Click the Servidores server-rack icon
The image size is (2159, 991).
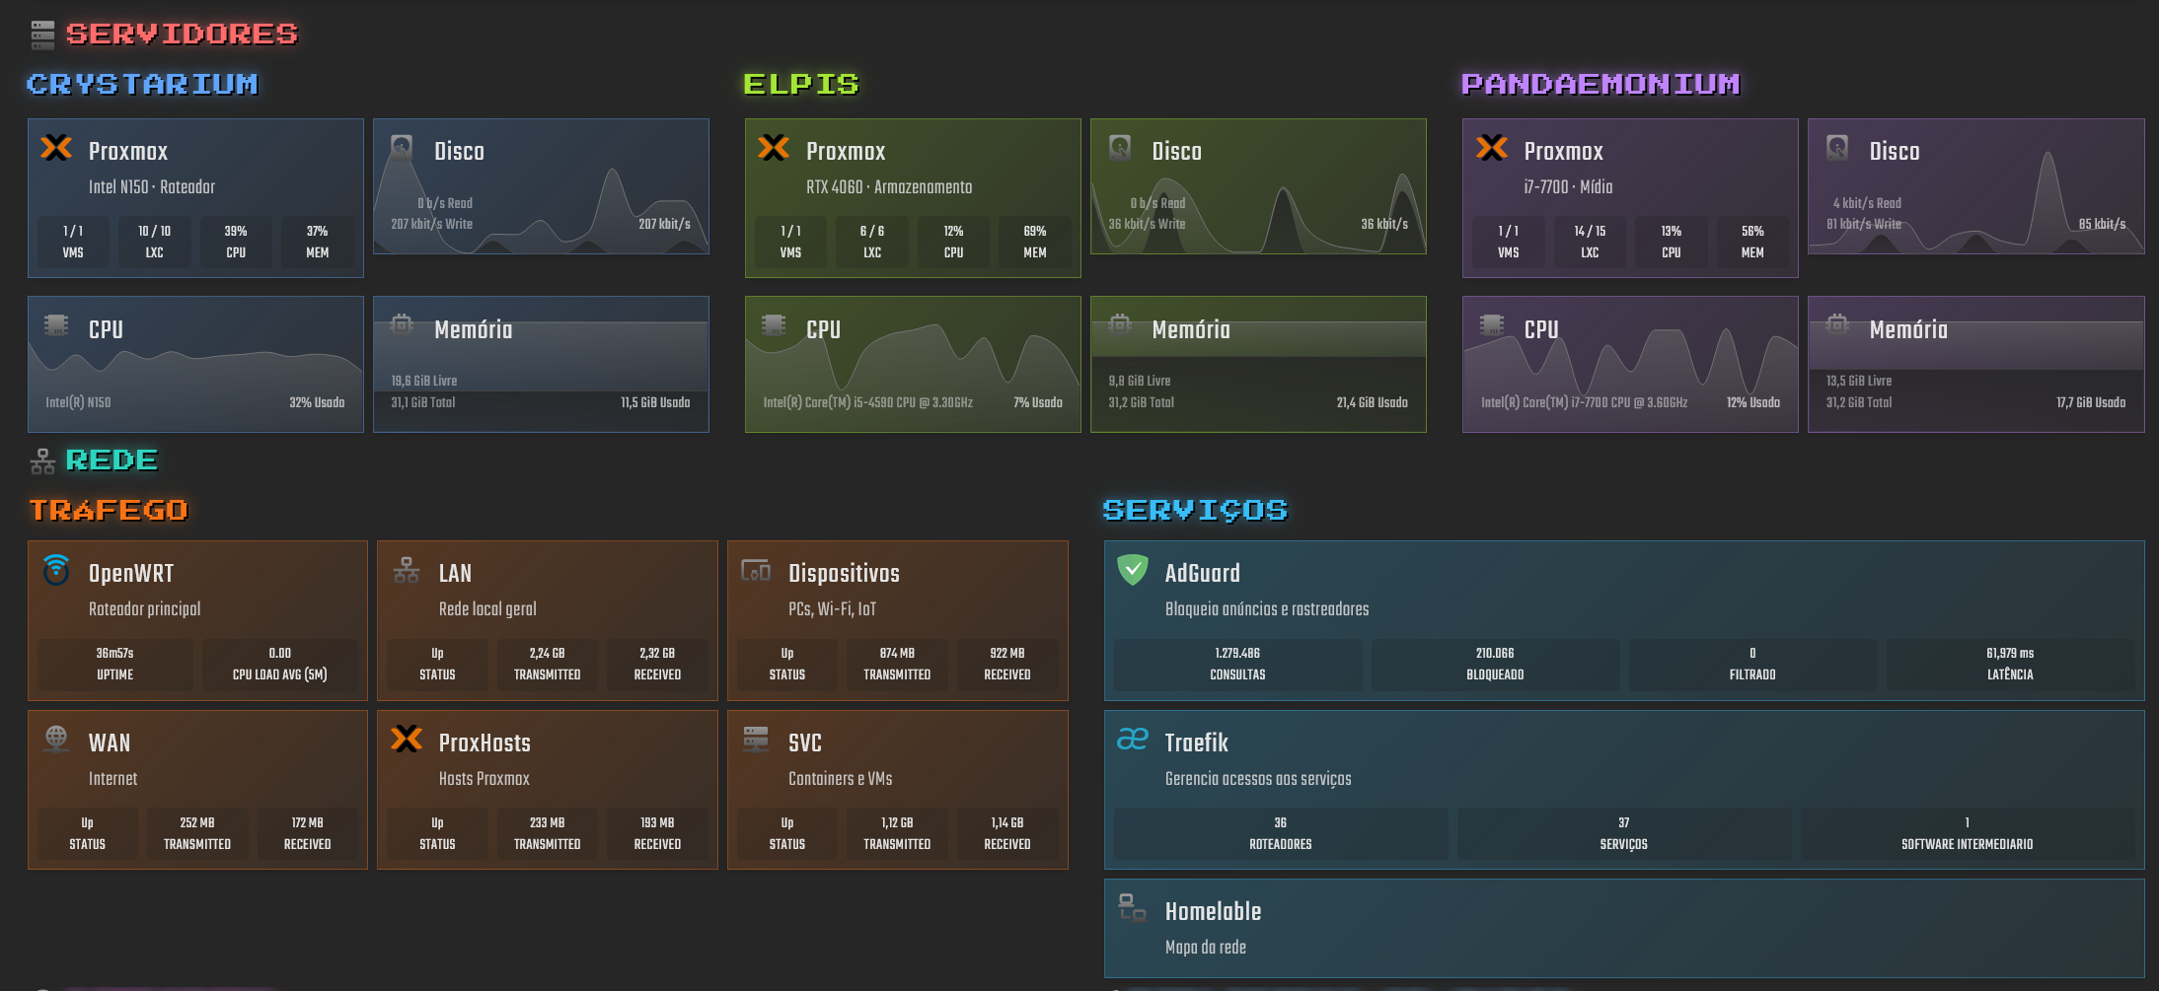(42, 35)
